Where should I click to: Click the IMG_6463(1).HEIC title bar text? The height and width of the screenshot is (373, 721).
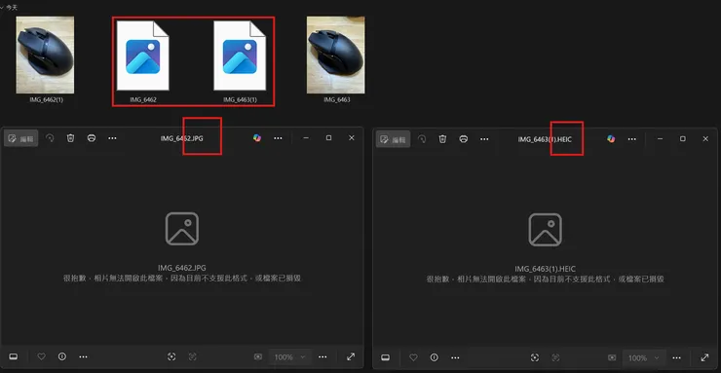545,139
